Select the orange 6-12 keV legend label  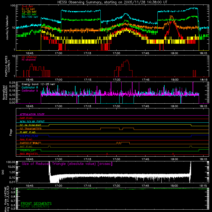tap(28, 9)
